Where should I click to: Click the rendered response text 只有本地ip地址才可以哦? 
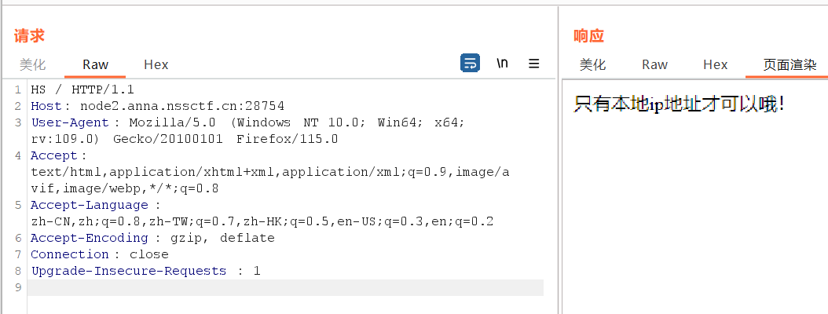679,104
